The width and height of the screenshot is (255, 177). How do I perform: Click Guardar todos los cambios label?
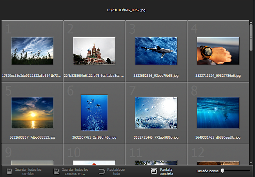28,172
